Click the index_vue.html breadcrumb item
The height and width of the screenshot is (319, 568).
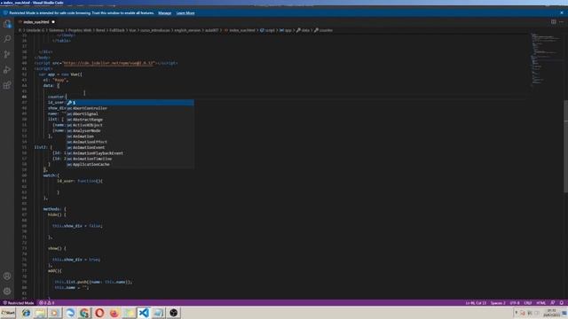click(x=240, y=30)
